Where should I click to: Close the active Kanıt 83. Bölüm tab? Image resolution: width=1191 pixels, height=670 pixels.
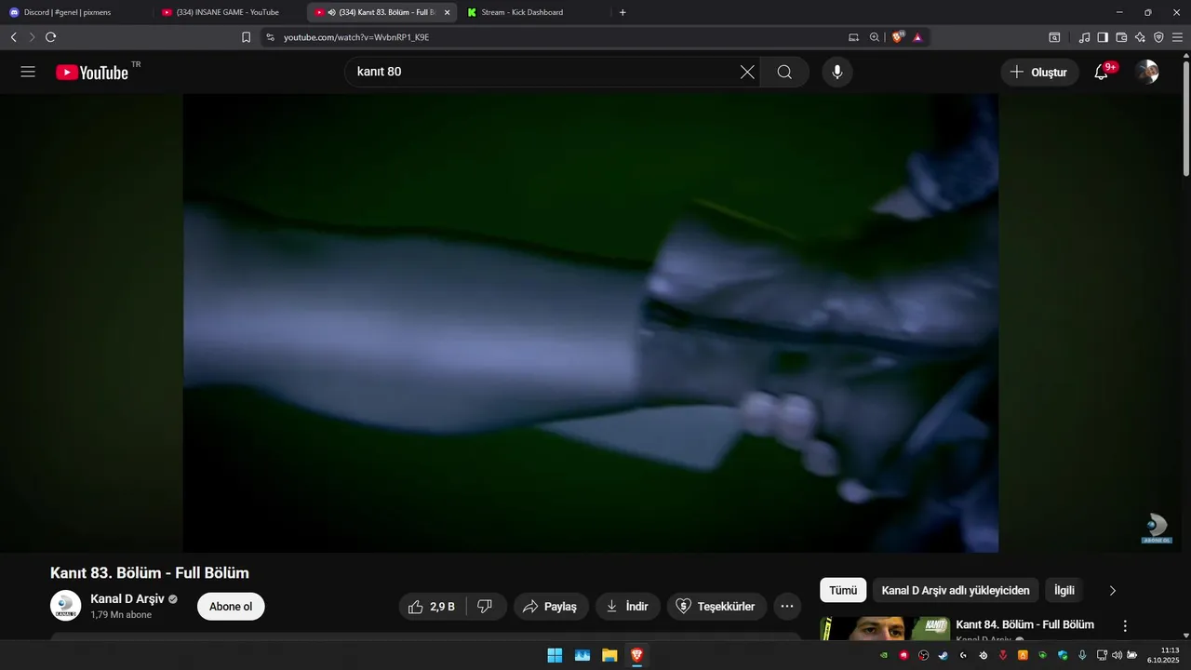448,12
